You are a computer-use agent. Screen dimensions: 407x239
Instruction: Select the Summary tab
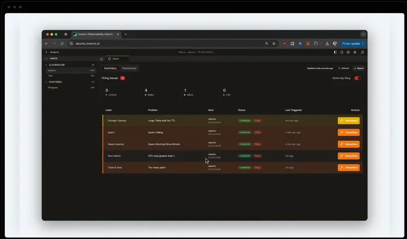click(110, 68)
